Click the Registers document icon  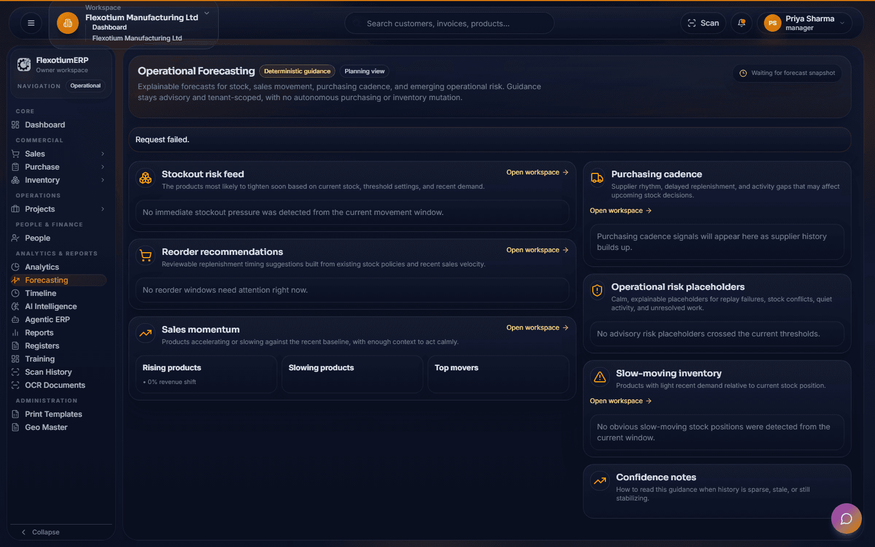point(15,346)
